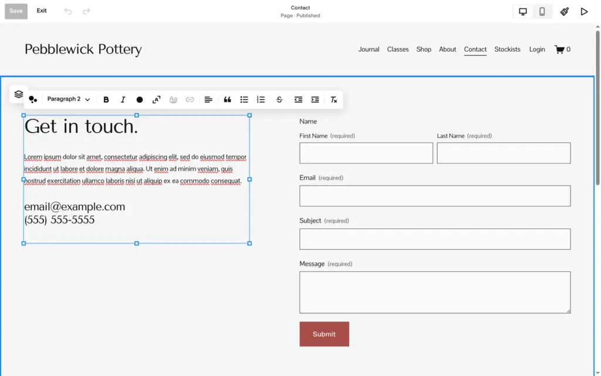This screenshot has height=376, width=601.
Task: Click the Name form label
Action: pyautogui.click(x=308, y=122)
